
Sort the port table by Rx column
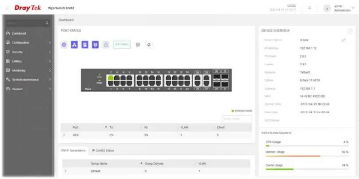146,128
